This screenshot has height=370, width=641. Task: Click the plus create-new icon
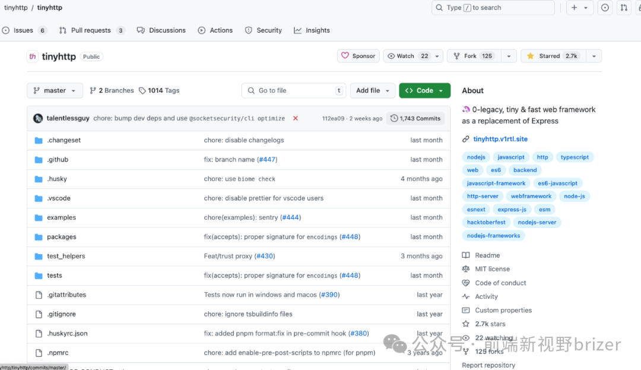tap(575, 8)
